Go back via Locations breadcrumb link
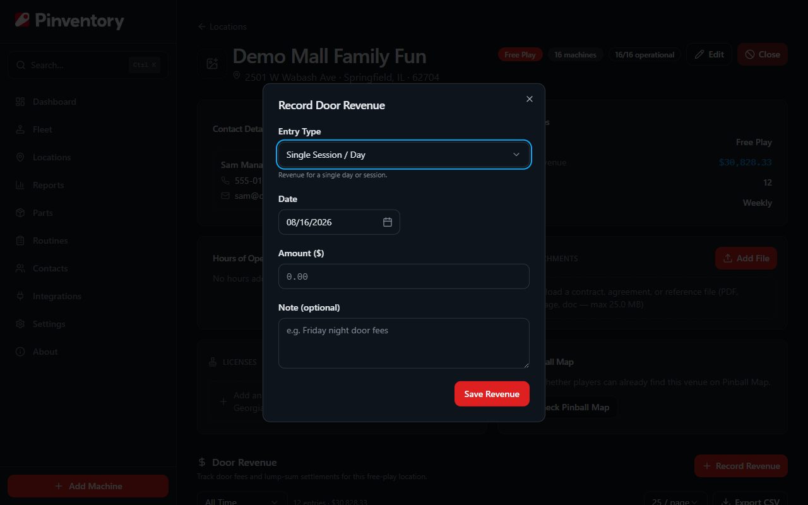 (x=222, y=27)
